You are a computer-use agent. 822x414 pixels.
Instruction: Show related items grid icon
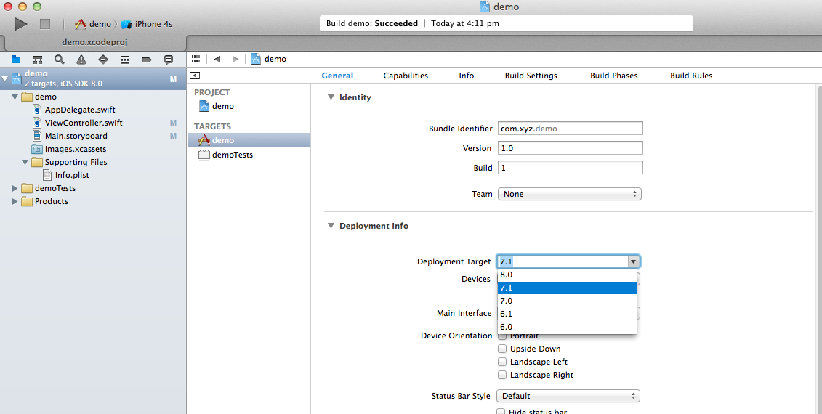196,59
